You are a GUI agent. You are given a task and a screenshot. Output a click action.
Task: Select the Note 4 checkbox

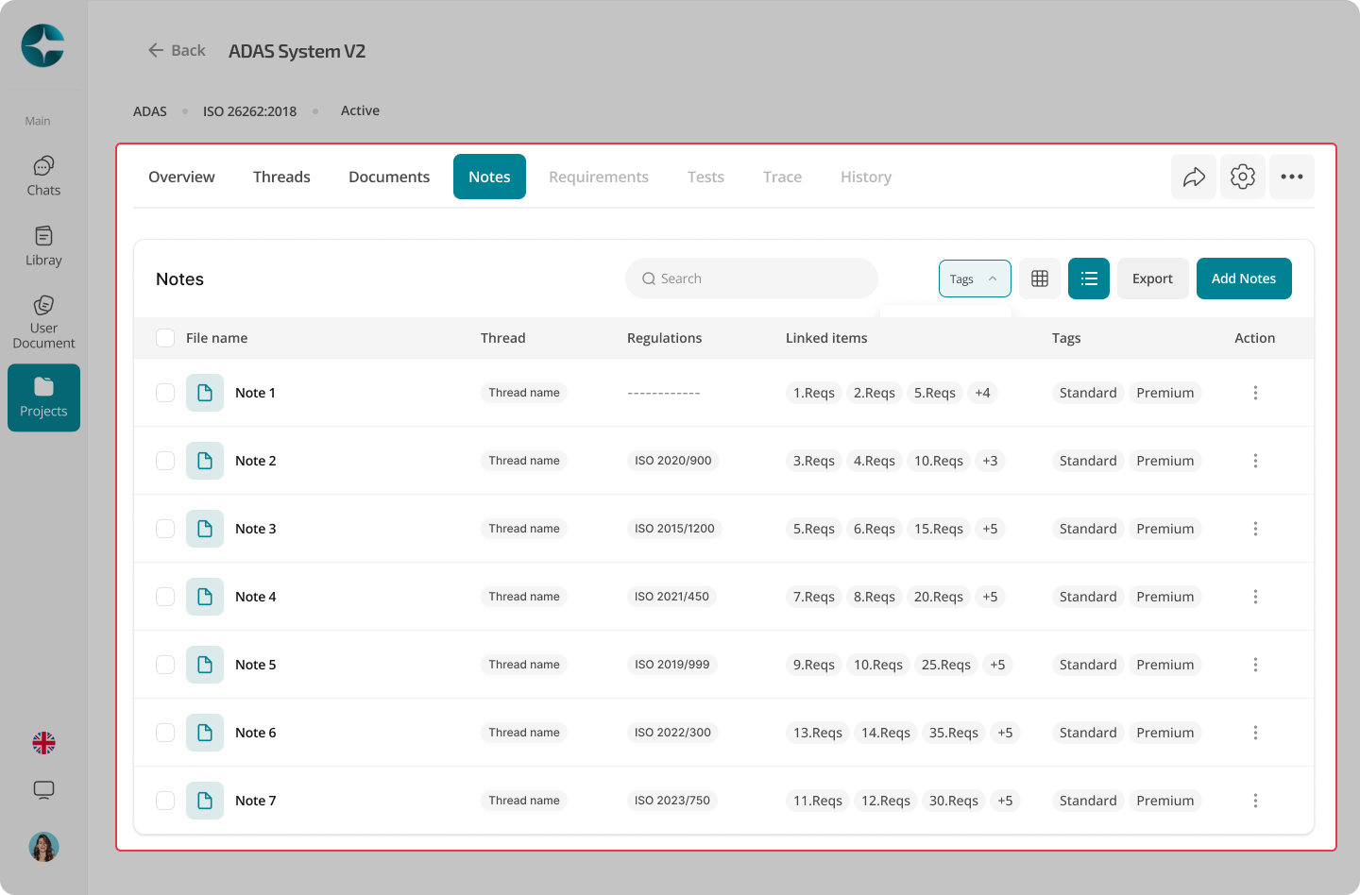point(165,597)
